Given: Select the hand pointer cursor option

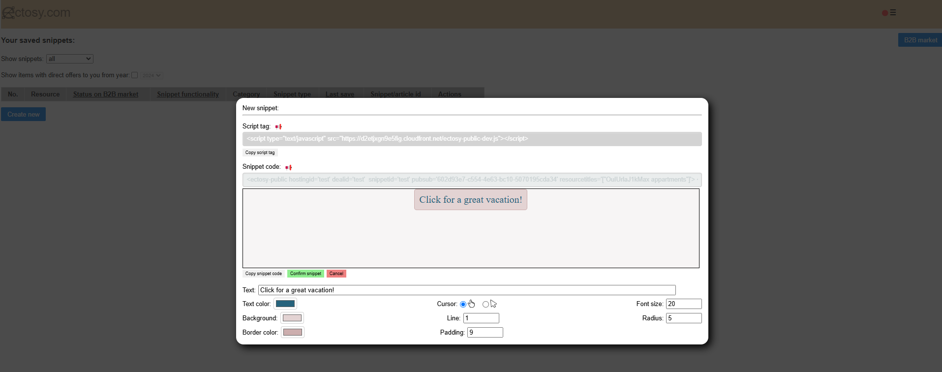Looking at the screenshot, I should 463,305.
